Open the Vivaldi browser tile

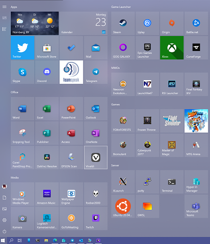(96, 157)
